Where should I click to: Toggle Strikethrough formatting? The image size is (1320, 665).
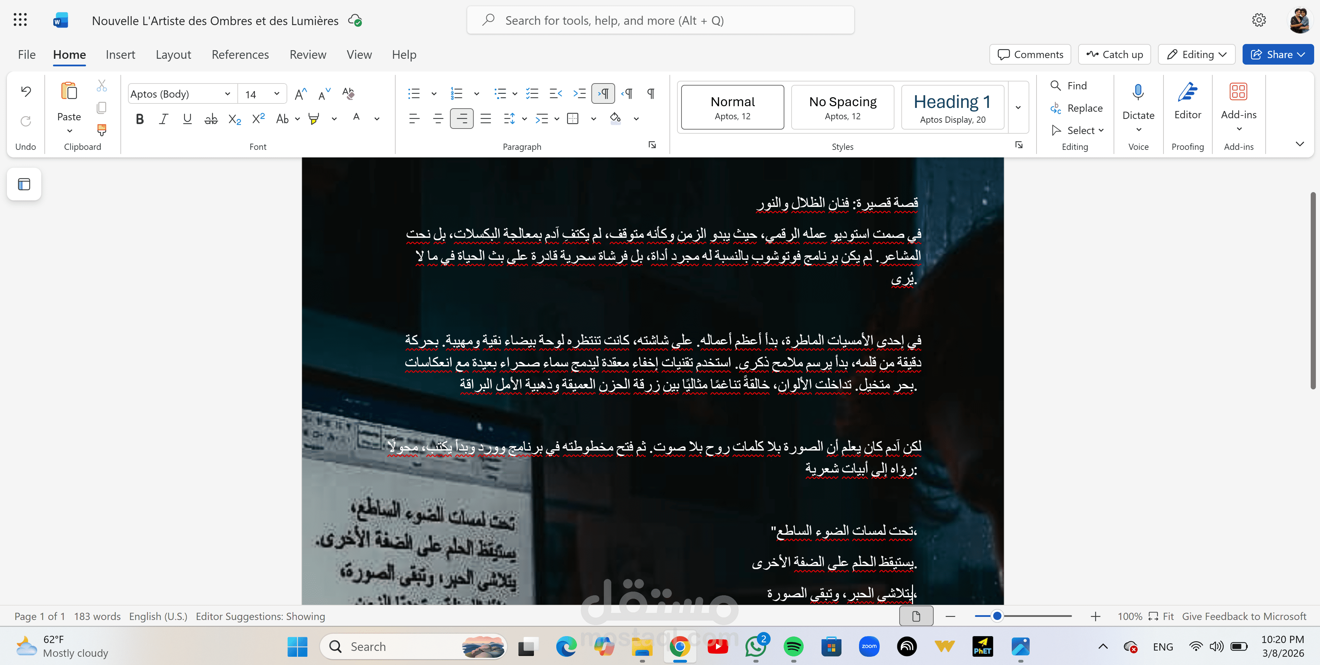211,119
